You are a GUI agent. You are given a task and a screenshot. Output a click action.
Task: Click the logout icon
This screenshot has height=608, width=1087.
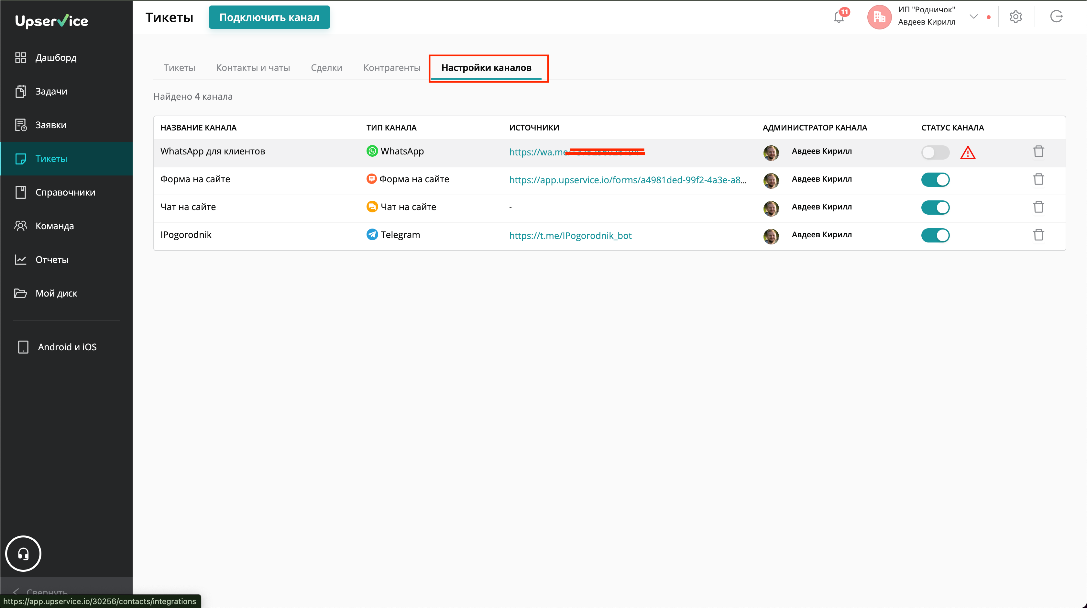tap(1056, 17)
